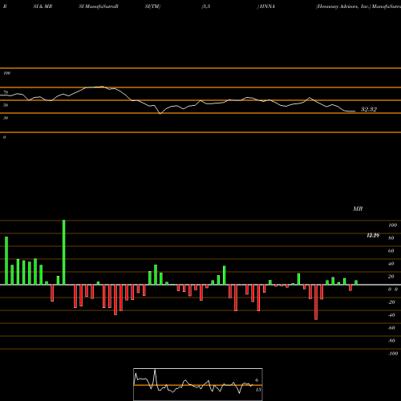401x401 pixels.
Task: Click the RSI axis label 30
Action: 6,118
